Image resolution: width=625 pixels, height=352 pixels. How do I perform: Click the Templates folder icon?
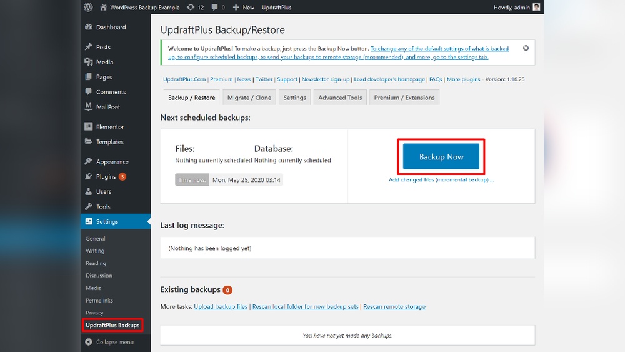(89, 141)
